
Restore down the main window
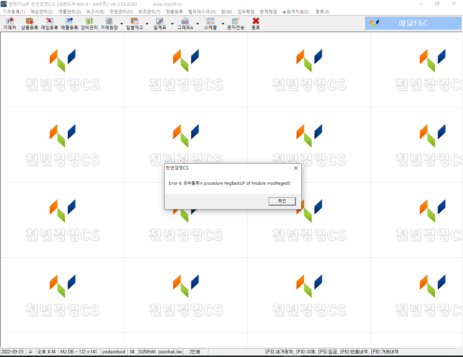tap(437, 4)
